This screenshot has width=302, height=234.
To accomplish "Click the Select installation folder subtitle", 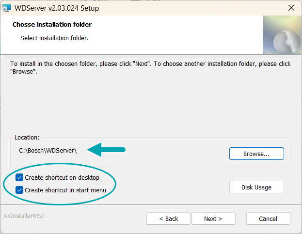I will point(54,38).
